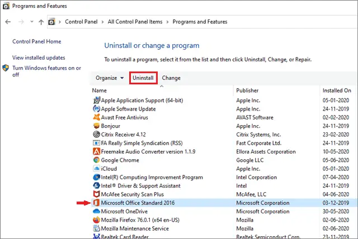Select the Google Chrome entry
Screen dimensions: 358x239
click(224, 160)
